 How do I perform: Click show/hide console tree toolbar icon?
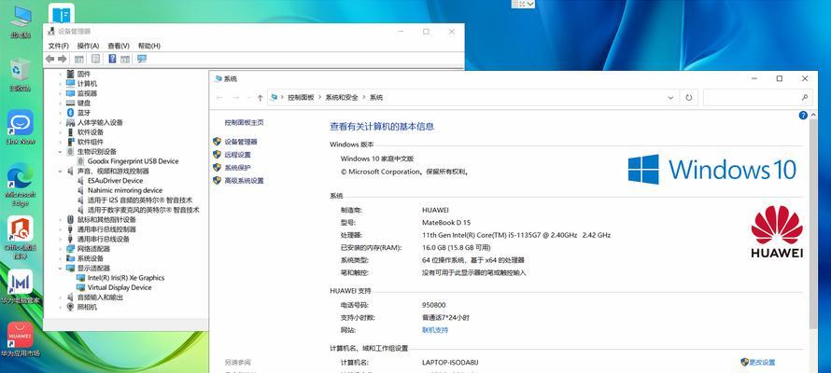79,59
